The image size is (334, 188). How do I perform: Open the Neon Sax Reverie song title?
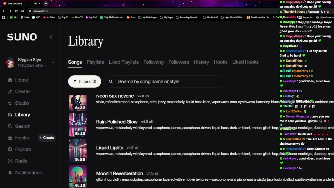tap(115, 96)
